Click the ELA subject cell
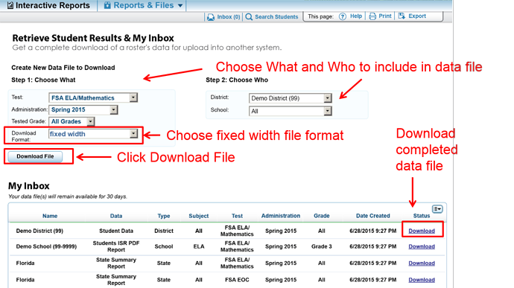Viewport: 514px width, 288px height. click(x=199, y=247)
